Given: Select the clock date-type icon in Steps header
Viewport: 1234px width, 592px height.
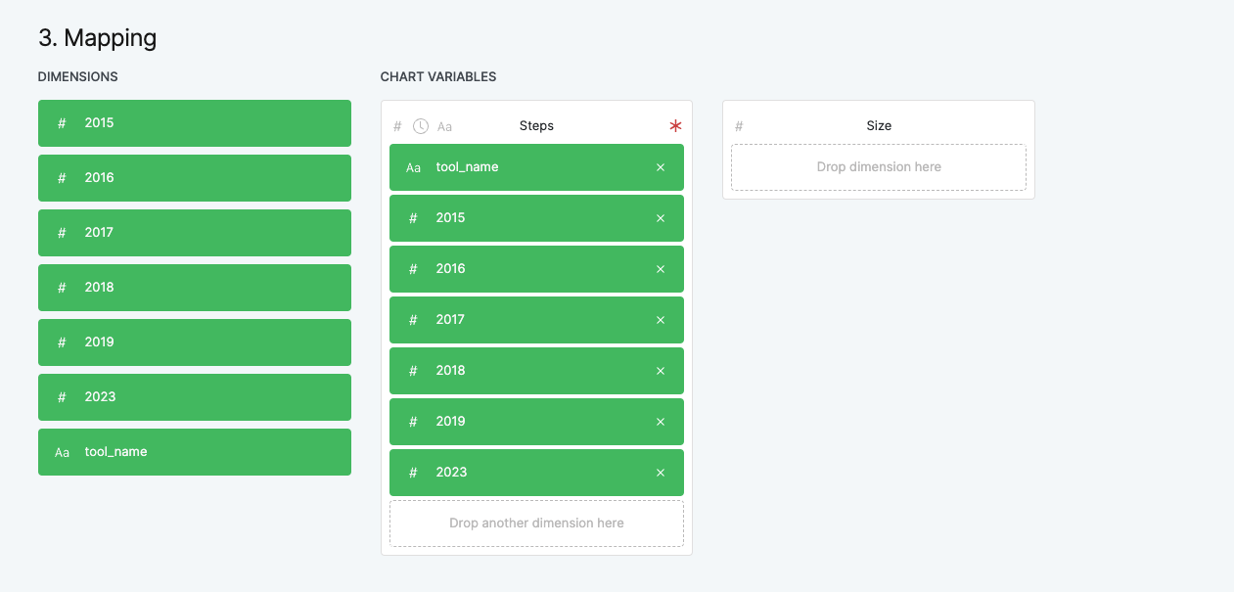Looking at the screenshot, I should tap(421, 125).
